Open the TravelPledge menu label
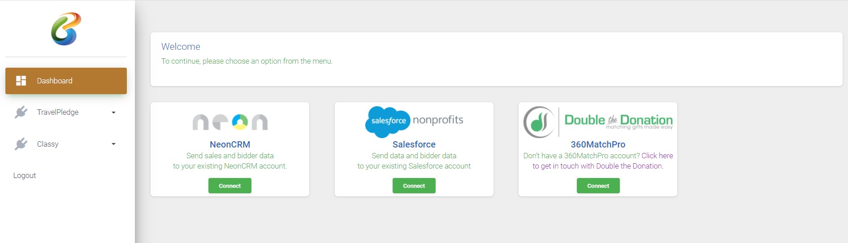 click(x=58, y=112)
